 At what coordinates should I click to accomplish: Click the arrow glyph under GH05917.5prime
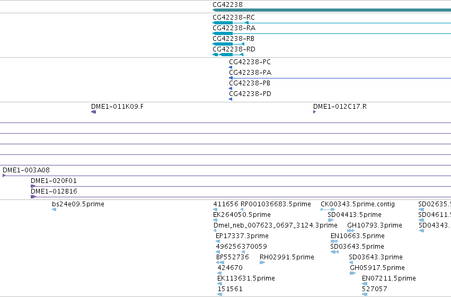coord(352,274)
